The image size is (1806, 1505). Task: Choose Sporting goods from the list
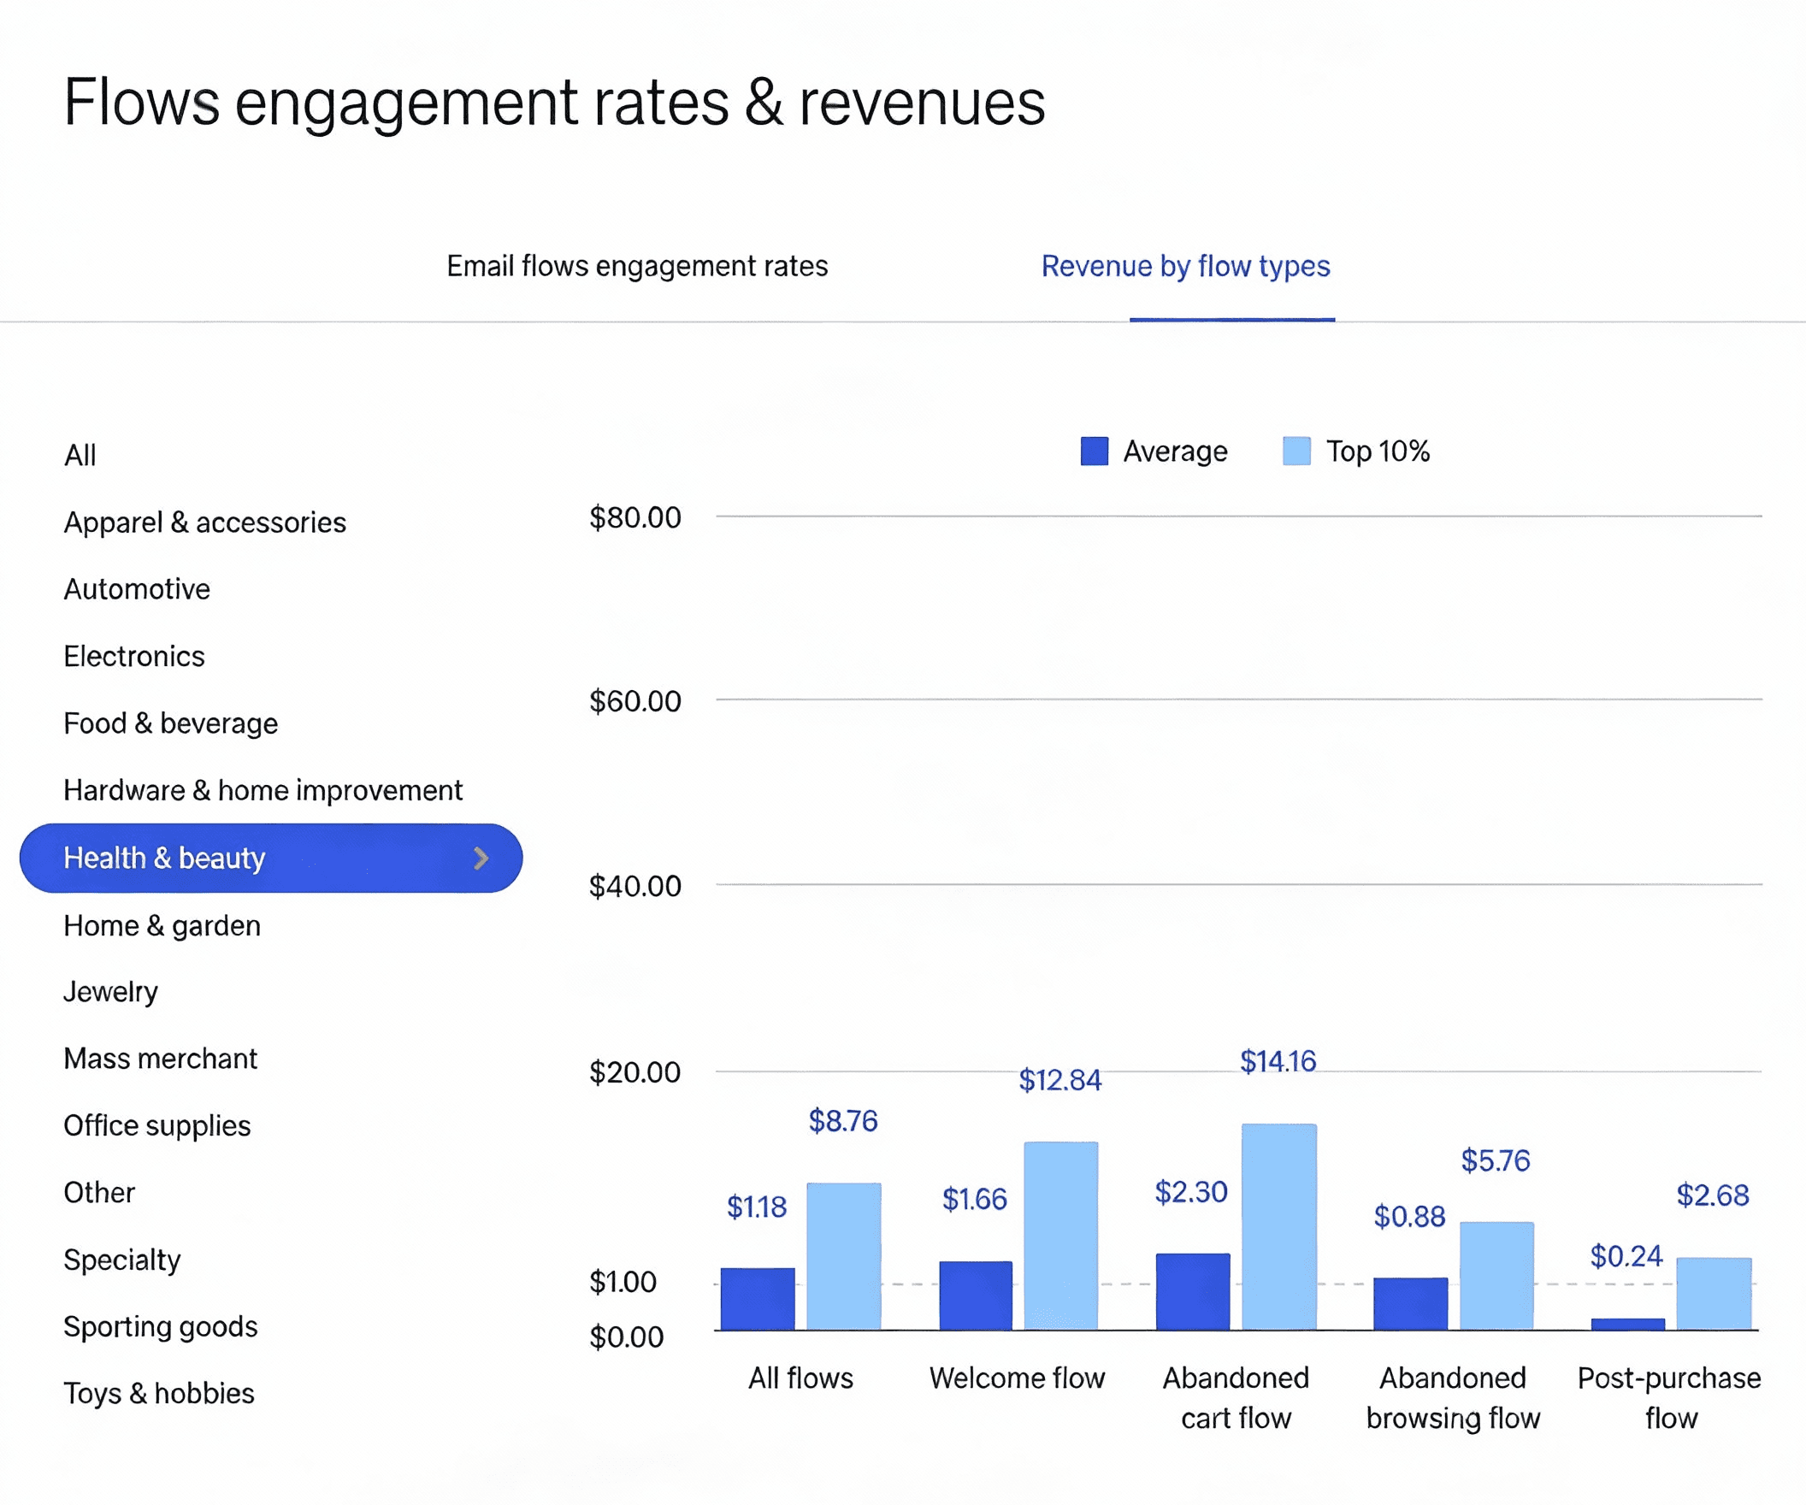160,1326
